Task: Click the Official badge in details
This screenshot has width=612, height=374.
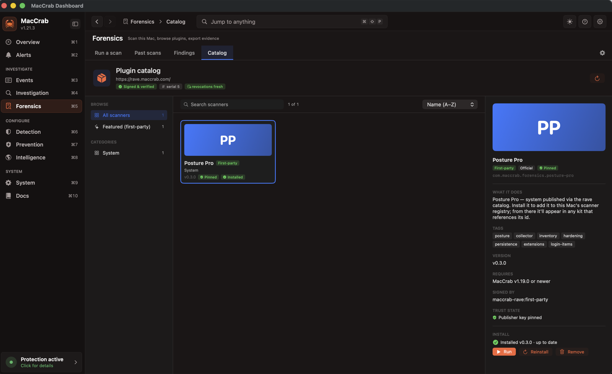Action: (526, 168)
